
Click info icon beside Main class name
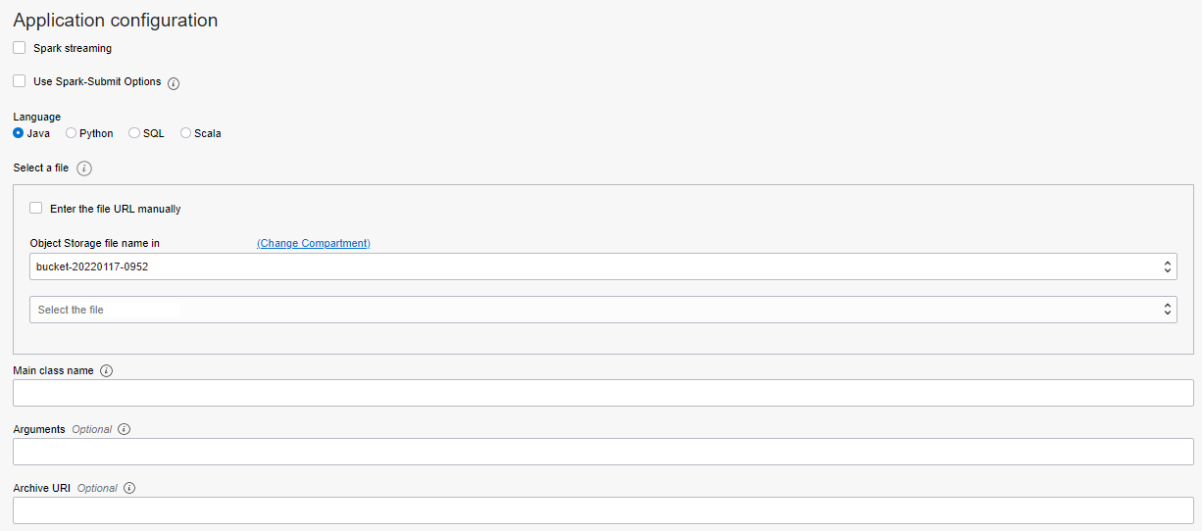tap(107, 371)
